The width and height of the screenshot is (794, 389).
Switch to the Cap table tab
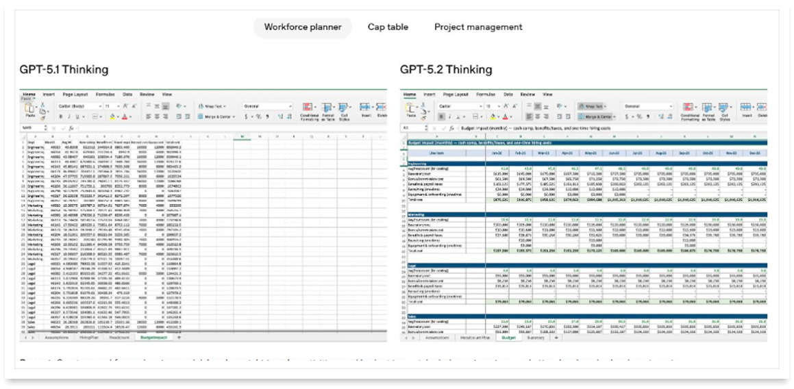388,27
